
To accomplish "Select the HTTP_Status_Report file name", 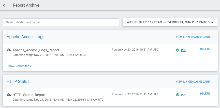I will pos(29,95).
